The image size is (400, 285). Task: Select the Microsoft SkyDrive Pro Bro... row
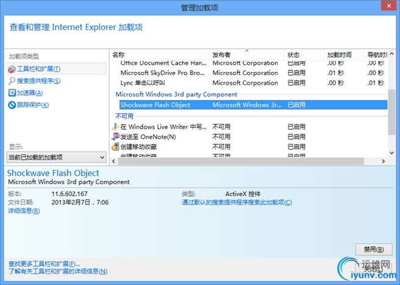click(253, 73)
